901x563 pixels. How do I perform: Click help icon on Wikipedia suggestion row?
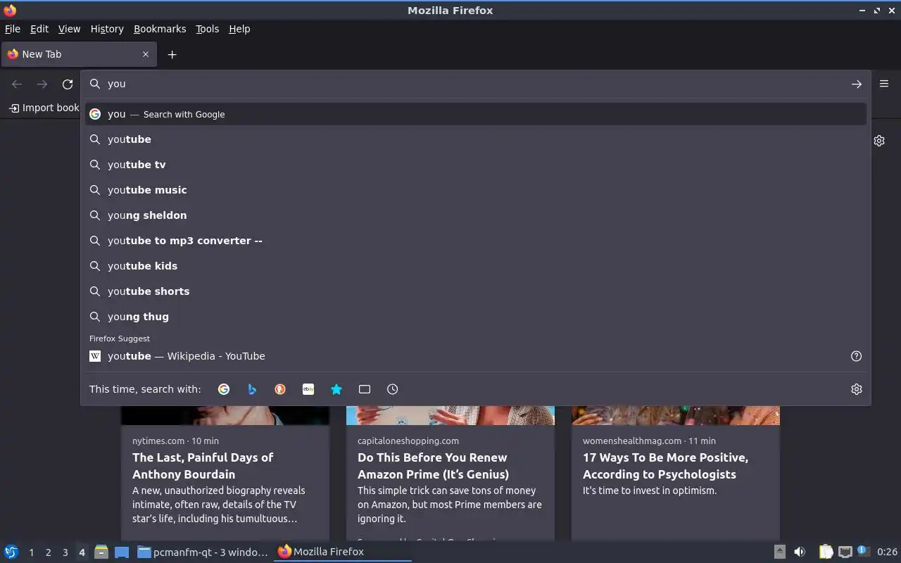point(856,356)
